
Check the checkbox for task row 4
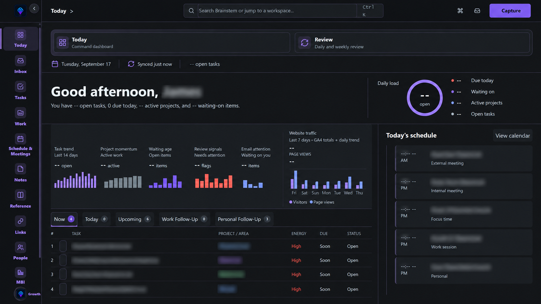pos(63,289)
